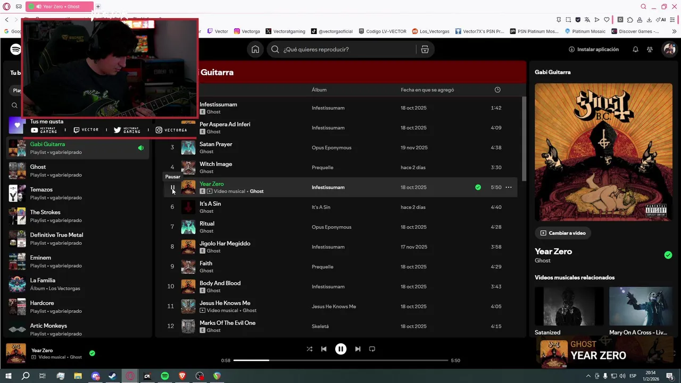Click Instalar aplicación
The image size is (681, 383).
pyautogui.click(x=594, y=49)
